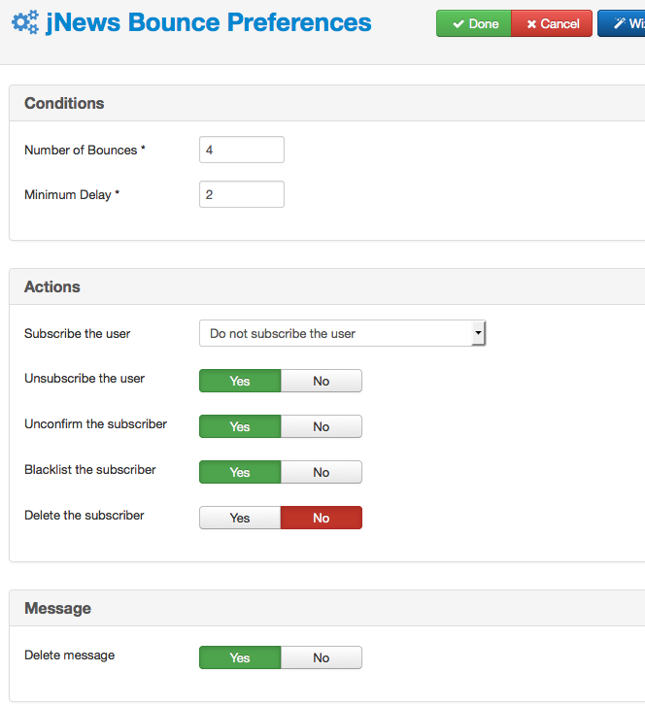Set Blacklist the subscriber to No
The height and width of the screenshot is (706, 645).
pyautogui.click(x=322, y=472)
